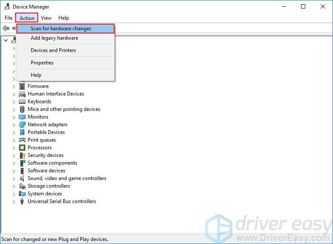Click the mouse icon for pointing devices
333x244 pixels.
[x=22, y=109]
